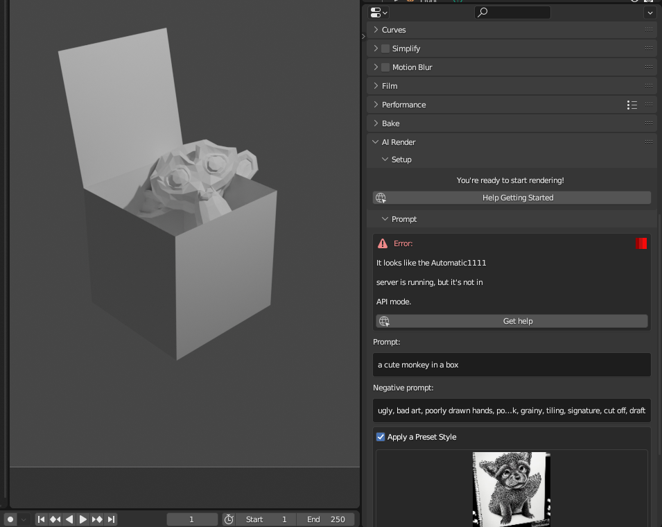Screen dimensions: 662x527
Task: Jump to previous keyframe
Action: [x=55, y=519]
